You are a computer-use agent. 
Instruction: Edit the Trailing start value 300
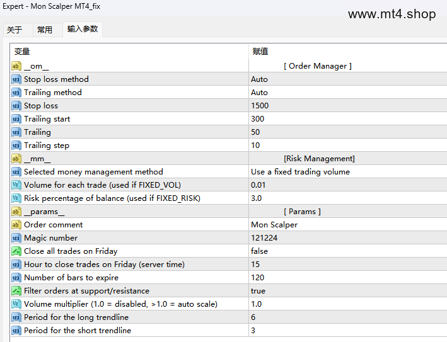(x=348, y=119)
